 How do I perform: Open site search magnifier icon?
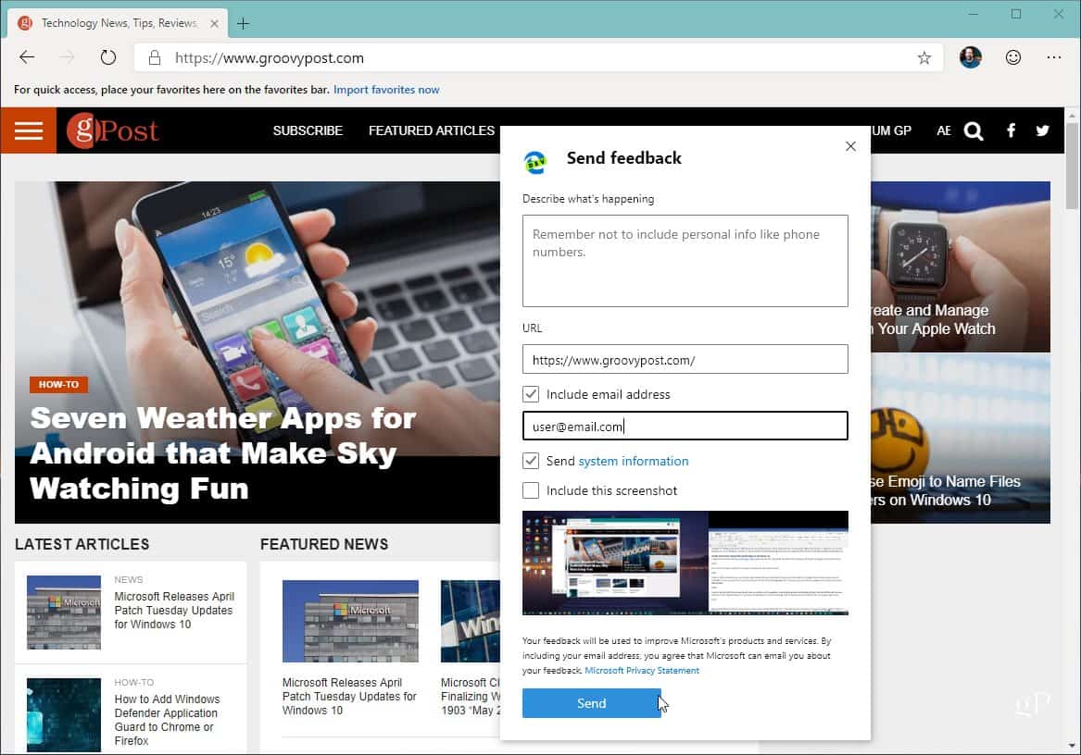tap(974, 130)
